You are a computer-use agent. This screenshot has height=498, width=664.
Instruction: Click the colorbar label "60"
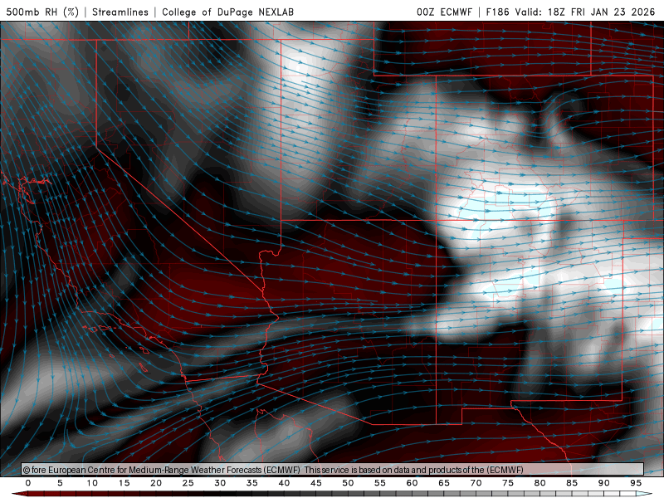pyautogui.click(x=412, y=483)
